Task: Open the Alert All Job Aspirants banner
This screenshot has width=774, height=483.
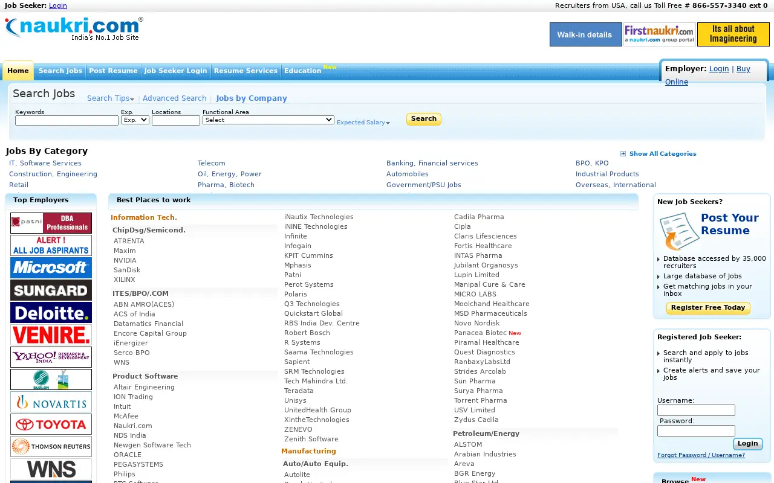Action: click(51, 245)
